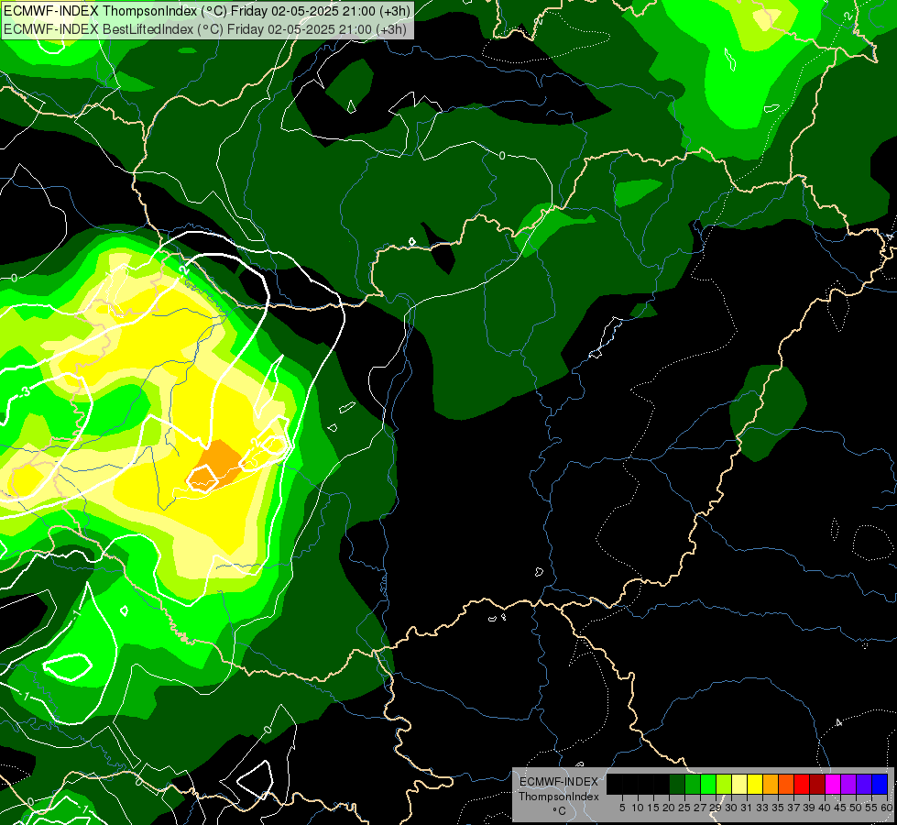
Task: Click the orange maximum patch on the map
Action: pos(217,463)
